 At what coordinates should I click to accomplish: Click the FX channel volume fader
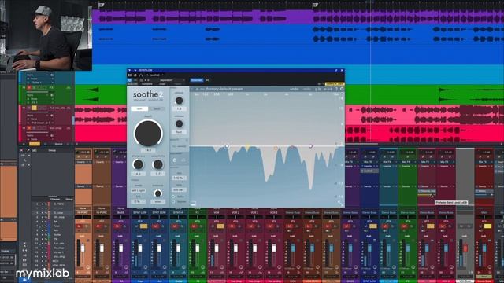pos(198,248)
